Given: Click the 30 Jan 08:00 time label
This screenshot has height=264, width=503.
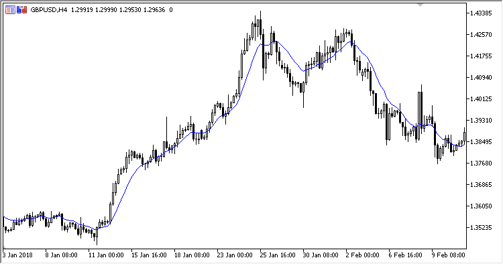Looking at the screenshot, I should (x=321, y=255).
